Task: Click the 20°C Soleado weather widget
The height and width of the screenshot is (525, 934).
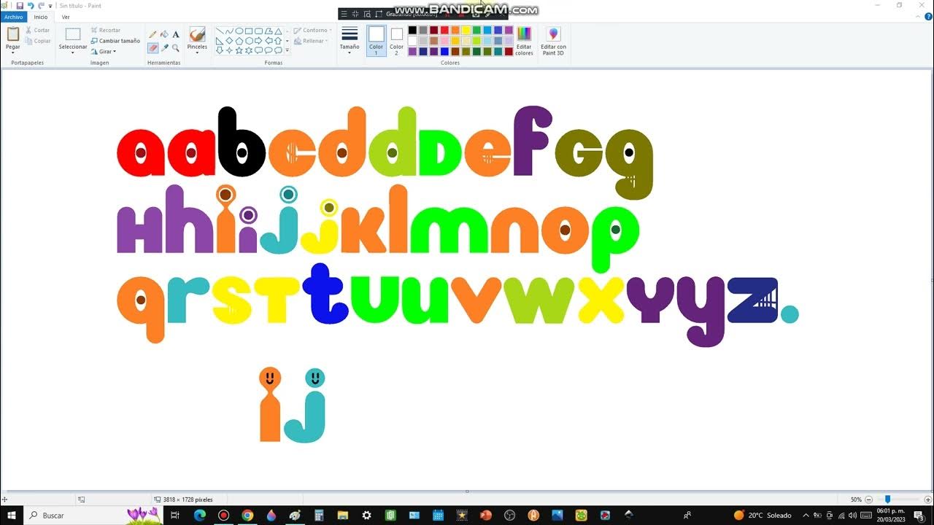Action: pyautogui.click(x=763, y=515)
